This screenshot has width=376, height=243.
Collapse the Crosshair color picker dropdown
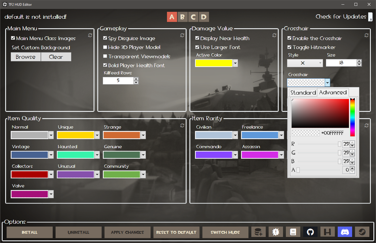pos(327,83)
